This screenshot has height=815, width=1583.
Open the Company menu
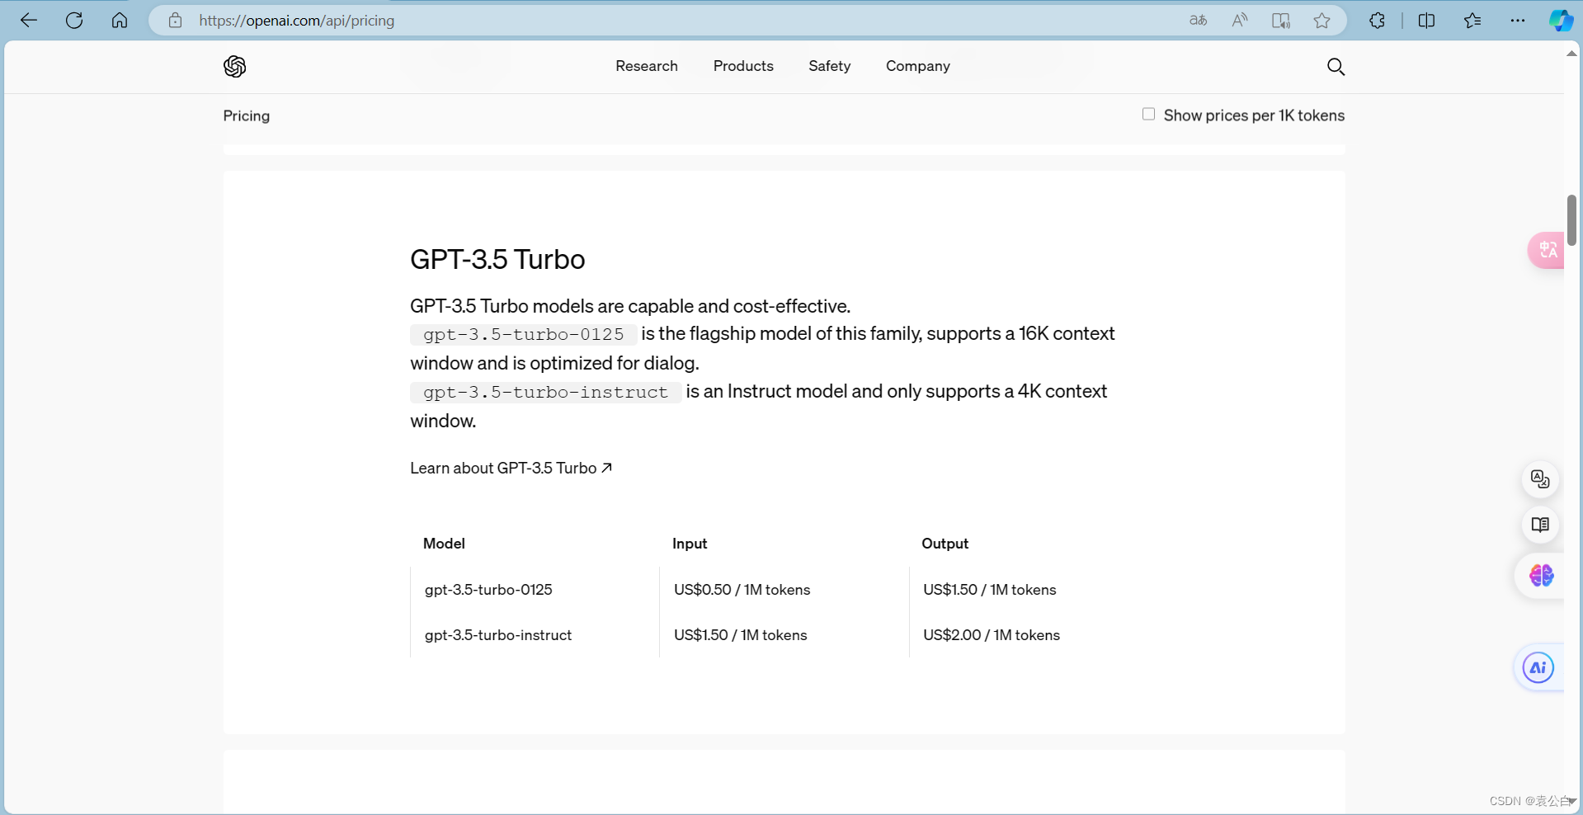coord(918,66)
